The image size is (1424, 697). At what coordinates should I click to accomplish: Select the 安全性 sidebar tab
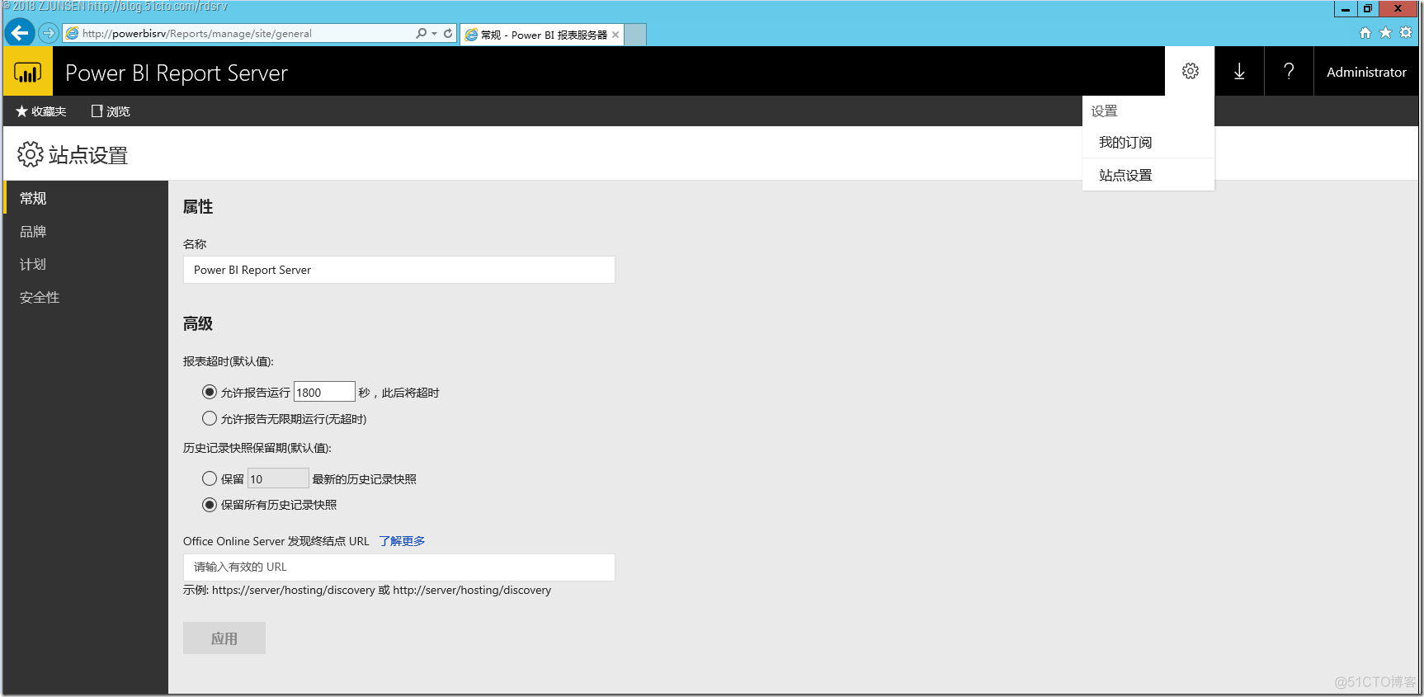pyautogui.click(x=86, y=298)
